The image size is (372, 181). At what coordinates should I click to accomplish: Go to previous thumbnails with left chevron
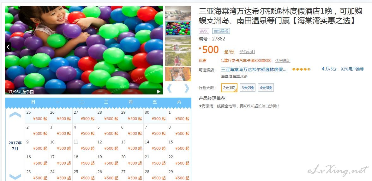click(169, 88)
